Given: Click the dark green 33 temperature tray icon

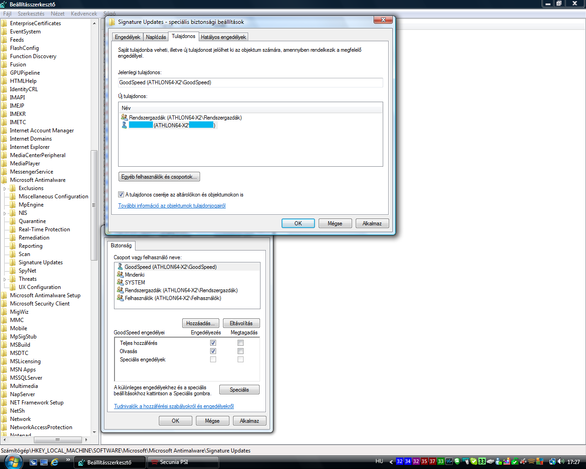Looking at the screenshot, I should (x=440, y=462).
